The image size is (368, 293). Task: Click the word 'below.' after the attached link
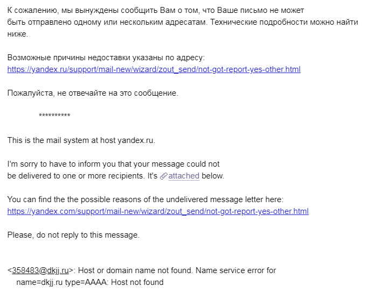coord(213,176)
